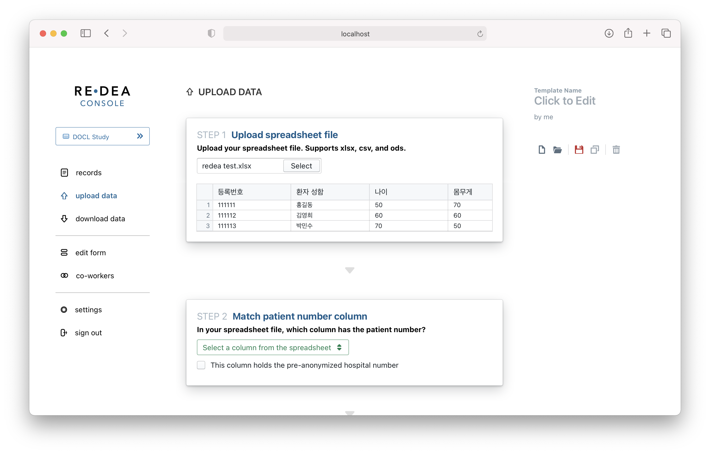Click the browser share icon
The width and height of the screenshot is (710, 454).
[628, 33]
